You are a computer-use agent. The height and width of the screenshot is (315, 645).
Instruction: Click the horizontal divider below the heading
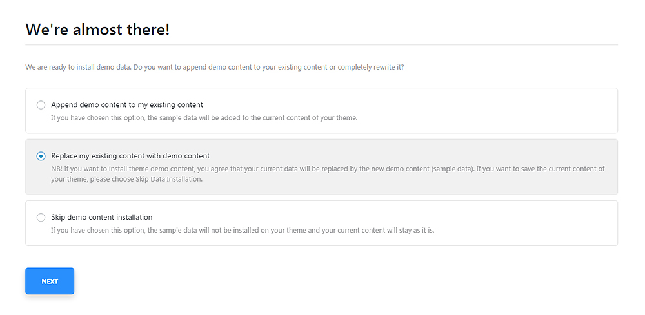(321, 45)
